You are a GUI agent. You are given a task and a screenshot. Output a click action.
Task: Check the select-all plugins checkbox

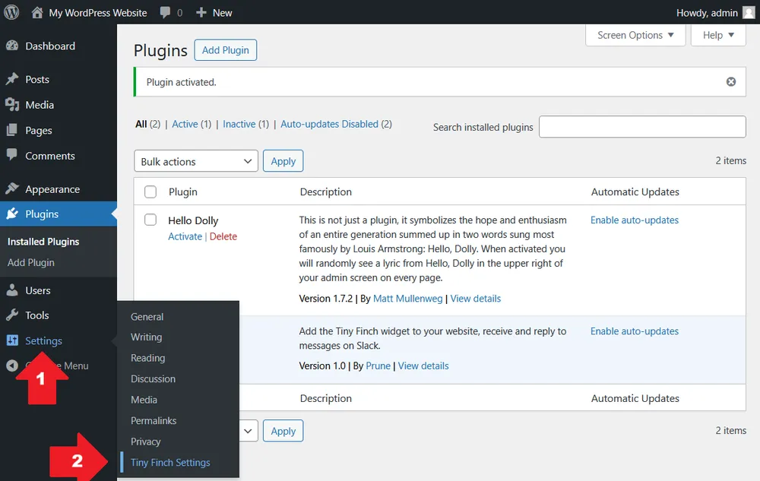(150, 191)
